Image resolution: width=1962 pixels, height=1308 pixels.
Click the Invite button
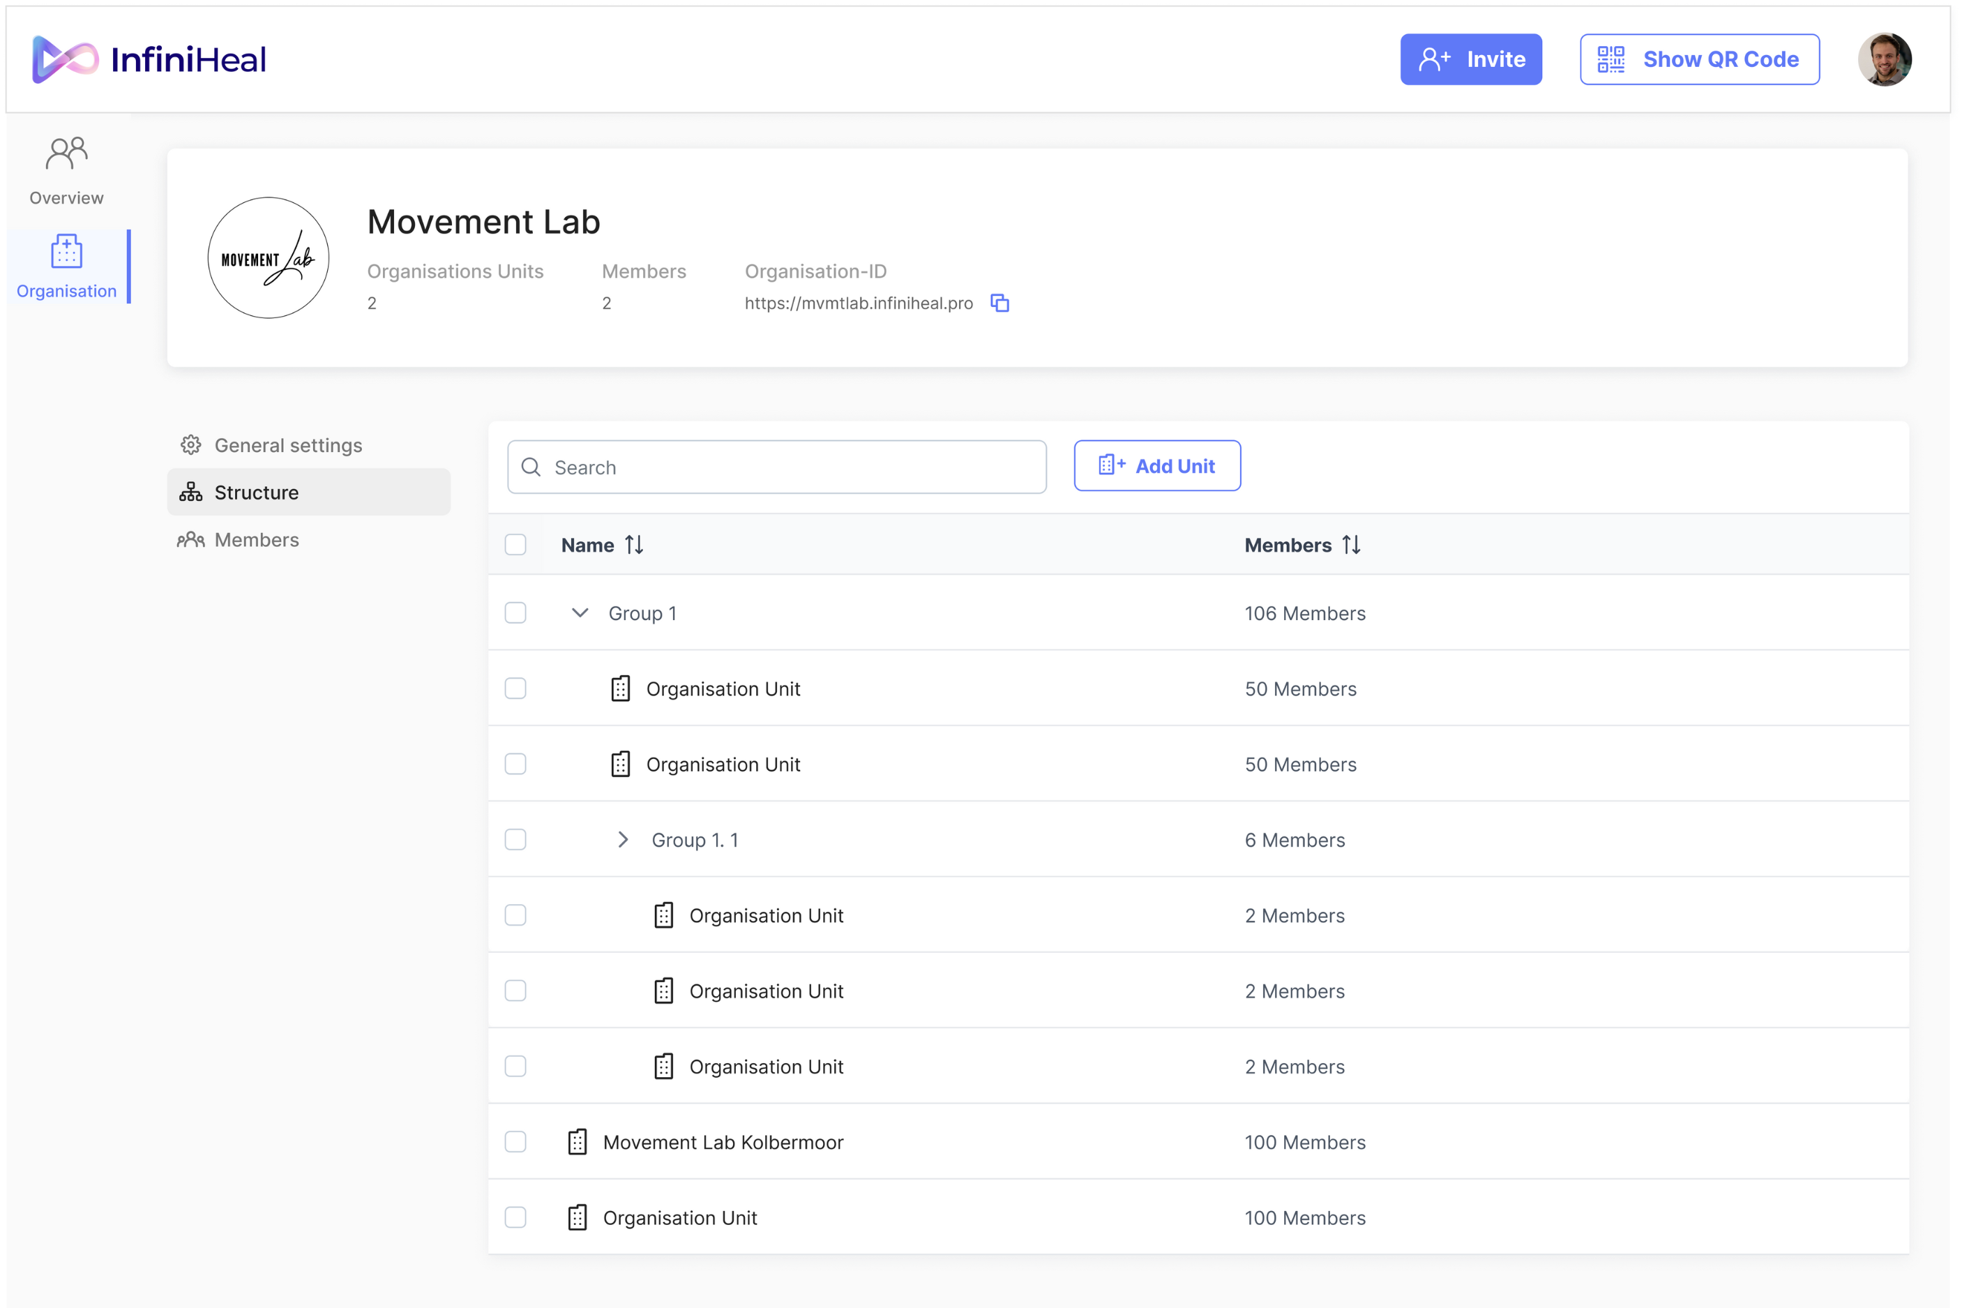[x=1470, y=59]
